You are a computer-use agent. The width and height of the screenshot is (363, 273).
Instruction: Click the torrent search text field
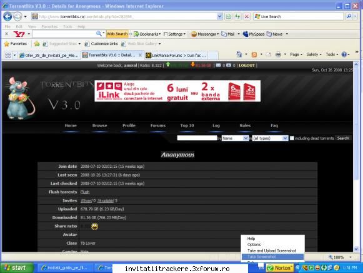(x=197, y=138)
